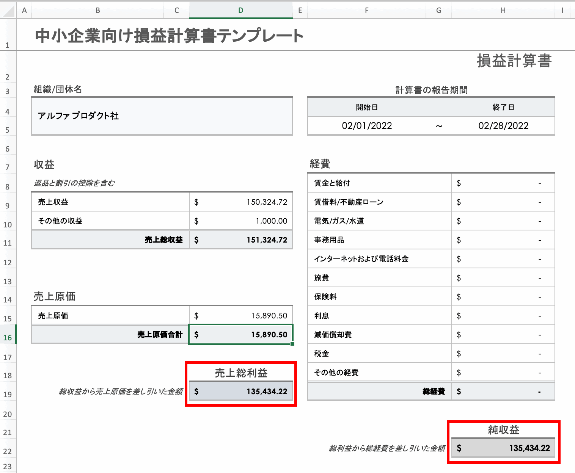Click row 16 header
Image resolution: width=575 pixels, height=473 pixels.
8,337
